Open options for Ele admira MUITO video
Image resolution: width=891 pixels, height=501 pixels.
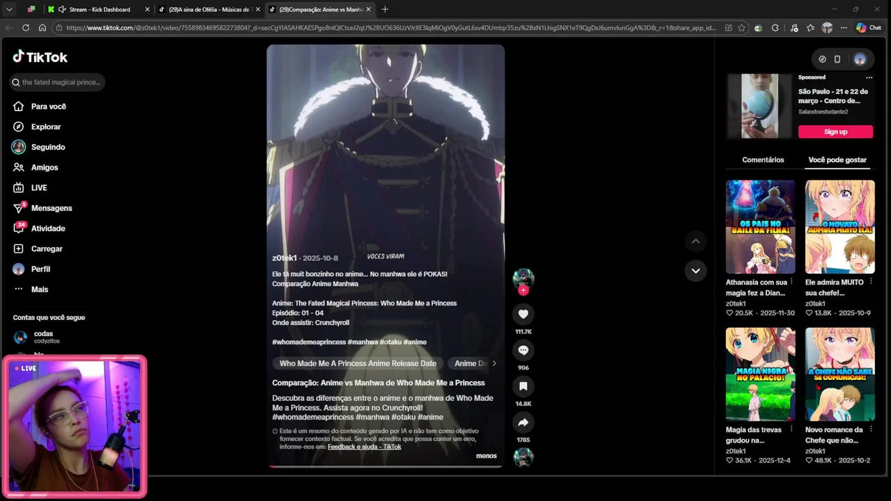[x=871, y=282]
